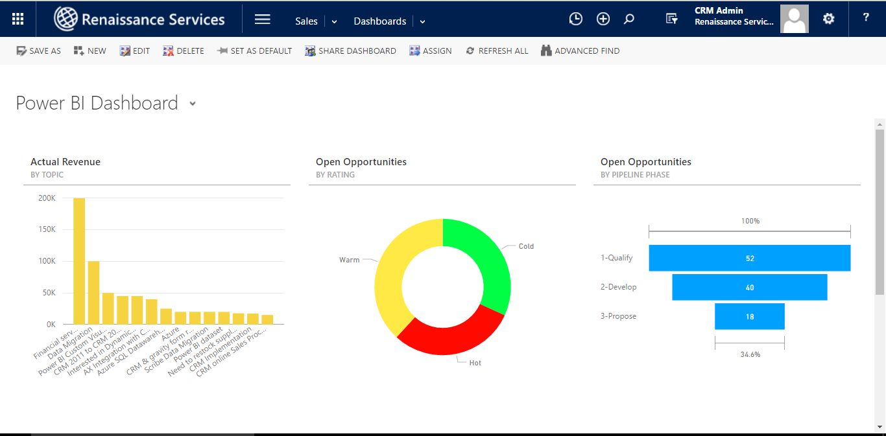Image resolution: width=886 pixels, height=436 pixels.
Task: Open recently viewed items clock icon
Action: point(575,19)
